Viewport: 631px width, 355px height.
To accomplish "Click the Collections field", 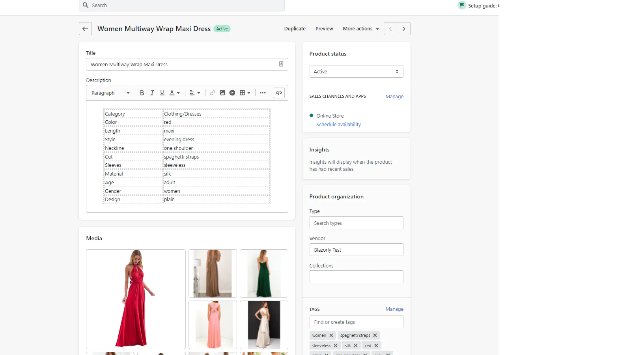I will coord(357,277).
